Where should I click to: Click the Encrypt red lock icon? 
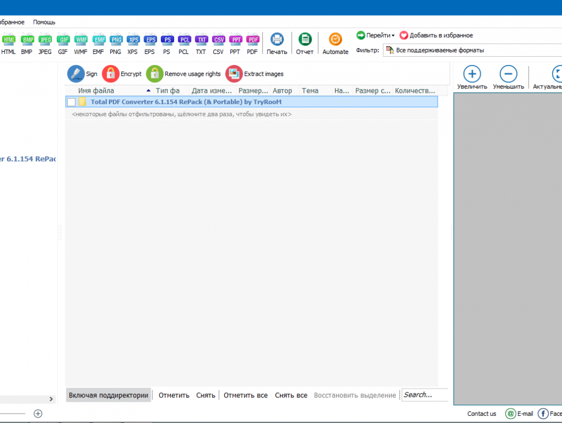click(110, 74)
